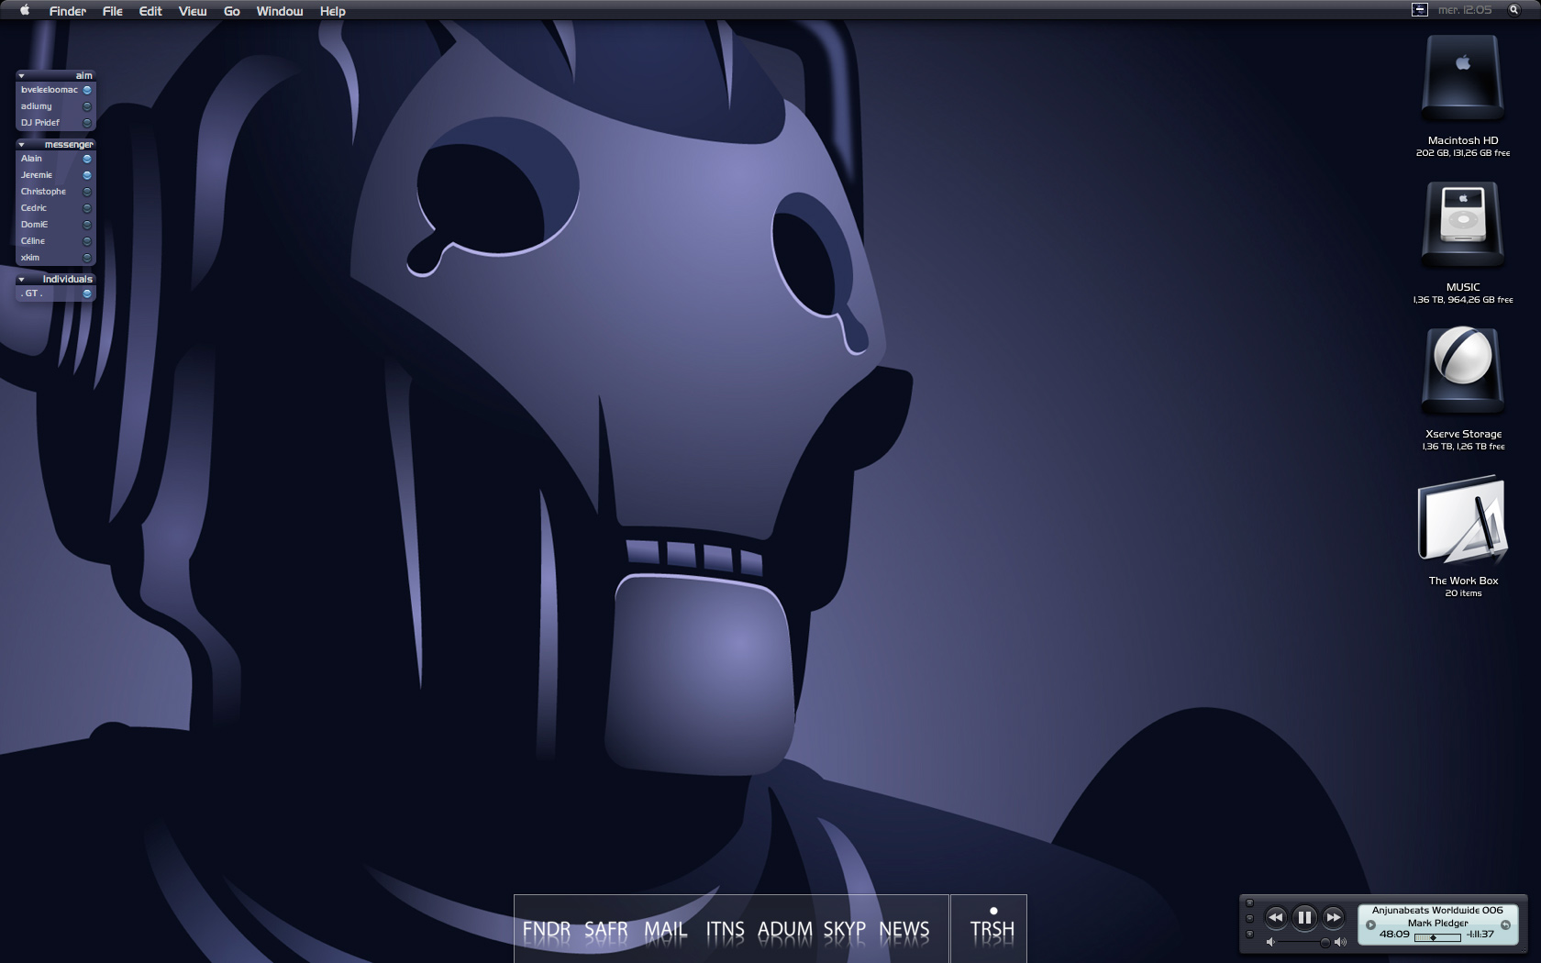Select contact 'Cedric' in messenger list
This screenshot has width=1541, height=963.
55,208
